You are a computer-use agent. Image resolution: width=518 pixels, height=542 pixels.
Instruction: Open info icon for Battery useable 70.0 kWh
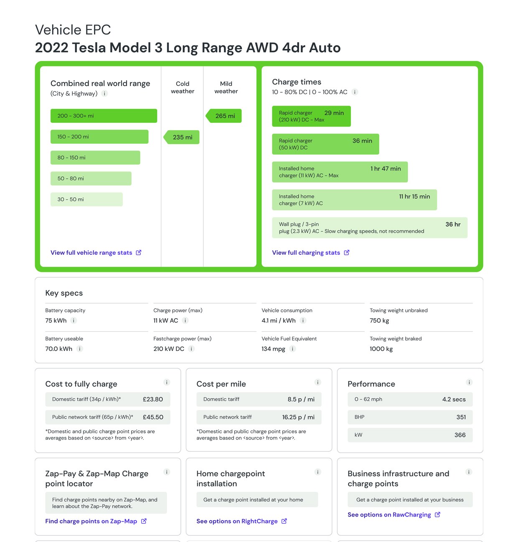(79, 349)
